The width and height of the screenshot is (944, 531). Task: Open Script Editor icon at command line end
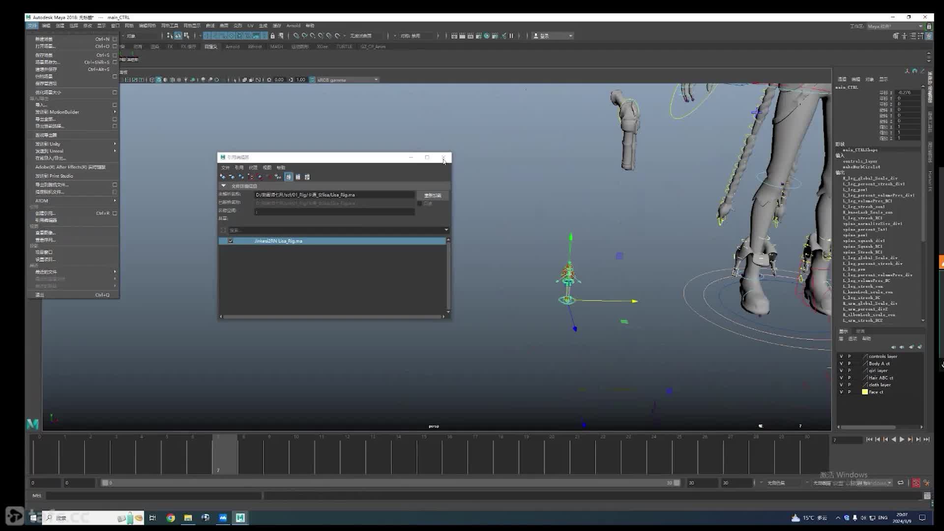927,496
